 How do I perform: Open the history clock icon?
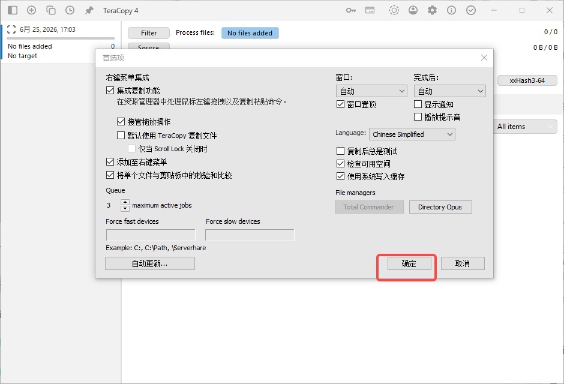pyautogui.click(x=70, y=10)
